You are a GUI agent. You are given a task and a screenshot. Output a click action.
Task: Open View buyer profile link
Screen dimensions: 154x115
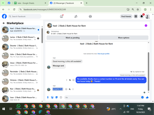pos(103,54)
